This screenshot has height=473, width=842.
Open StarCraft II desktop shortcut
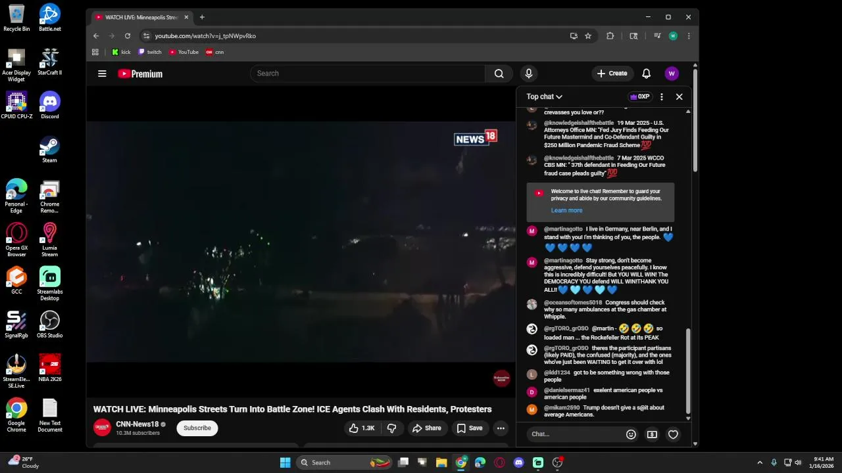click(50, 62)
